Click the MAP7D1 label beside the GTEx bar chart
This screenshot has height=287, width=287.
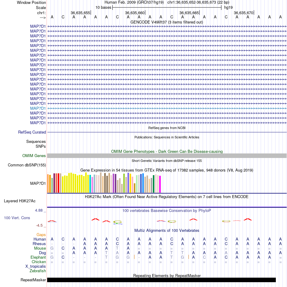click(x=38, y=183)
